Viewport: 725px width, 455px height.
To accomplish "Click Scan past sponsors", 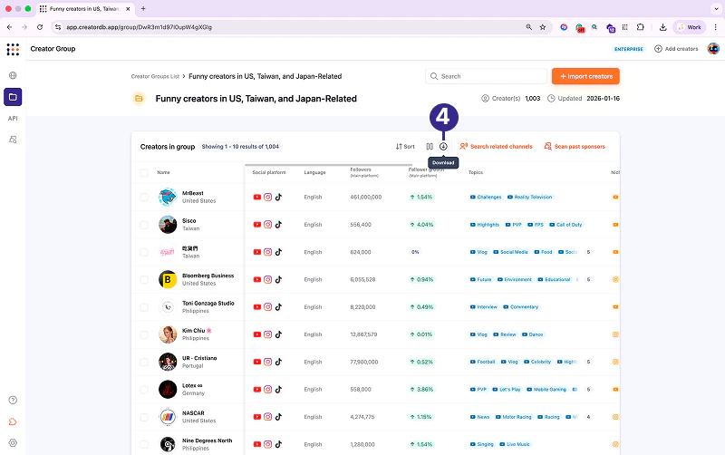I will pyautogui.click(x=575, y=147).
